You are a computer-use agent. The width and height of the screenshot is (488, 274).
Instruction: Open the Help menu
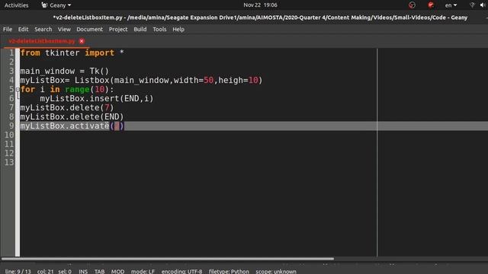point(178,29)
